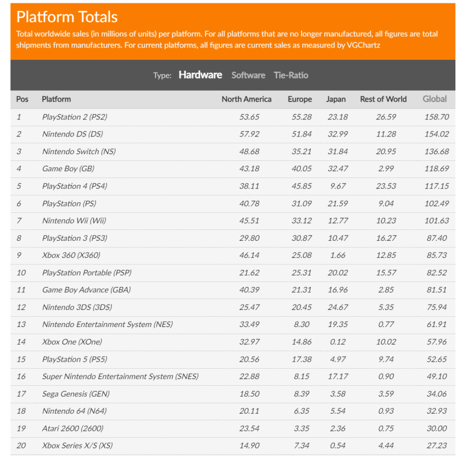
Task: Open the Nintendo Switch (NS) link
Action: (79, 151)
